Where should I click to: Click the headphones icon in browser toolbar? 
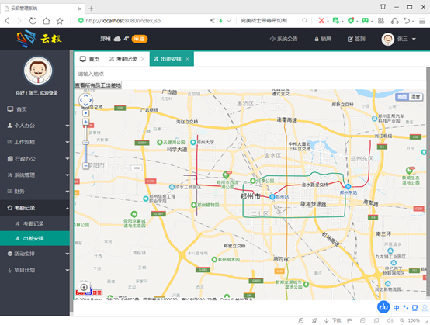tap(394, 20)
